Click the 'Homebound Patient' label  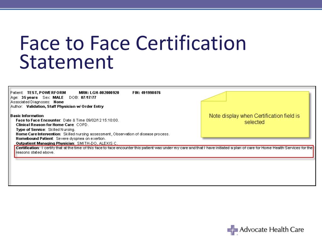click(35, 138)
